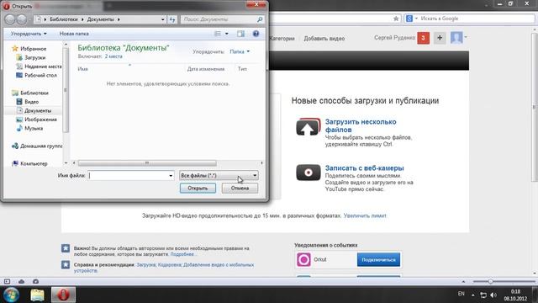538x303 pixels.
Task: Click Новая папка button
Action: 74,34
